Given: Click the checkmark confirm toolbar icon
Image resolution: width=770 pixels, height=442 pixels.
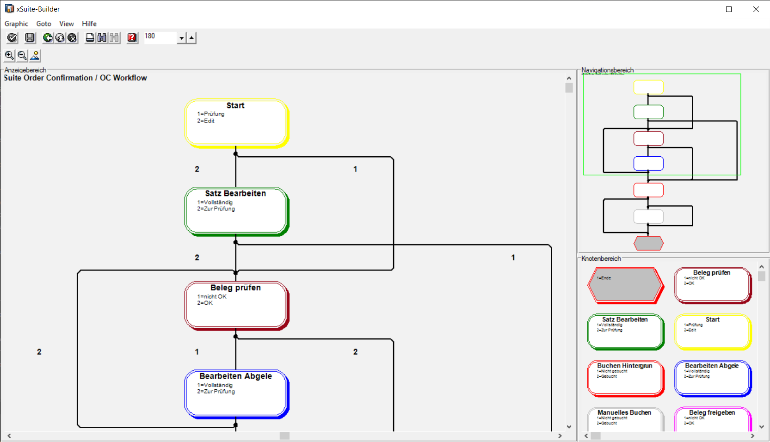Looking at the screenshot, I should point(12,38).
